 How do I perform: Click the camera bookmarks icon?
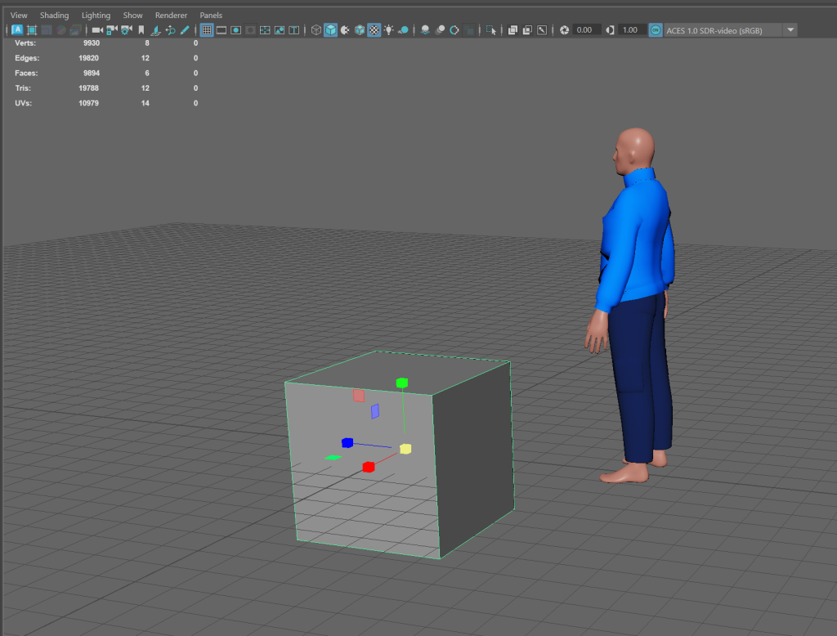tap(141, 30)
